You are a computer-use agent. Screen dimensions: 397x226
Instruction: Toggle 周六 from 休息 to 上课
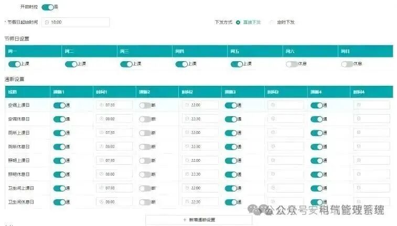291,64
